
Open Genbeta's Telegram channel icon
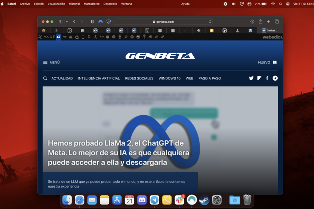pyautogui.click(x=275, y=78)
